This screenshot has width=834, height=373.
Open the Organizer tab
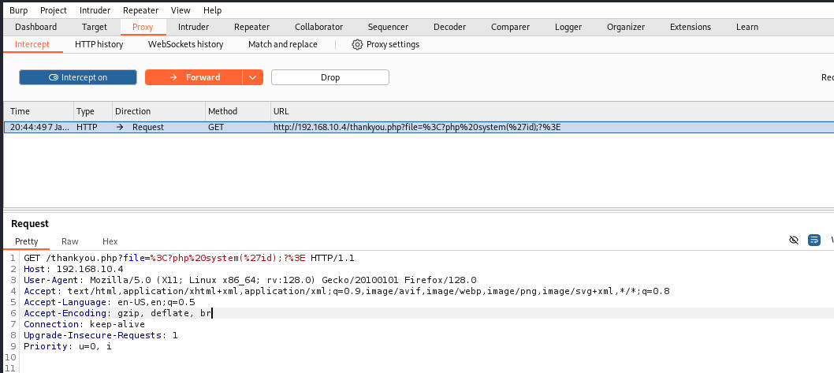[626, 27]
